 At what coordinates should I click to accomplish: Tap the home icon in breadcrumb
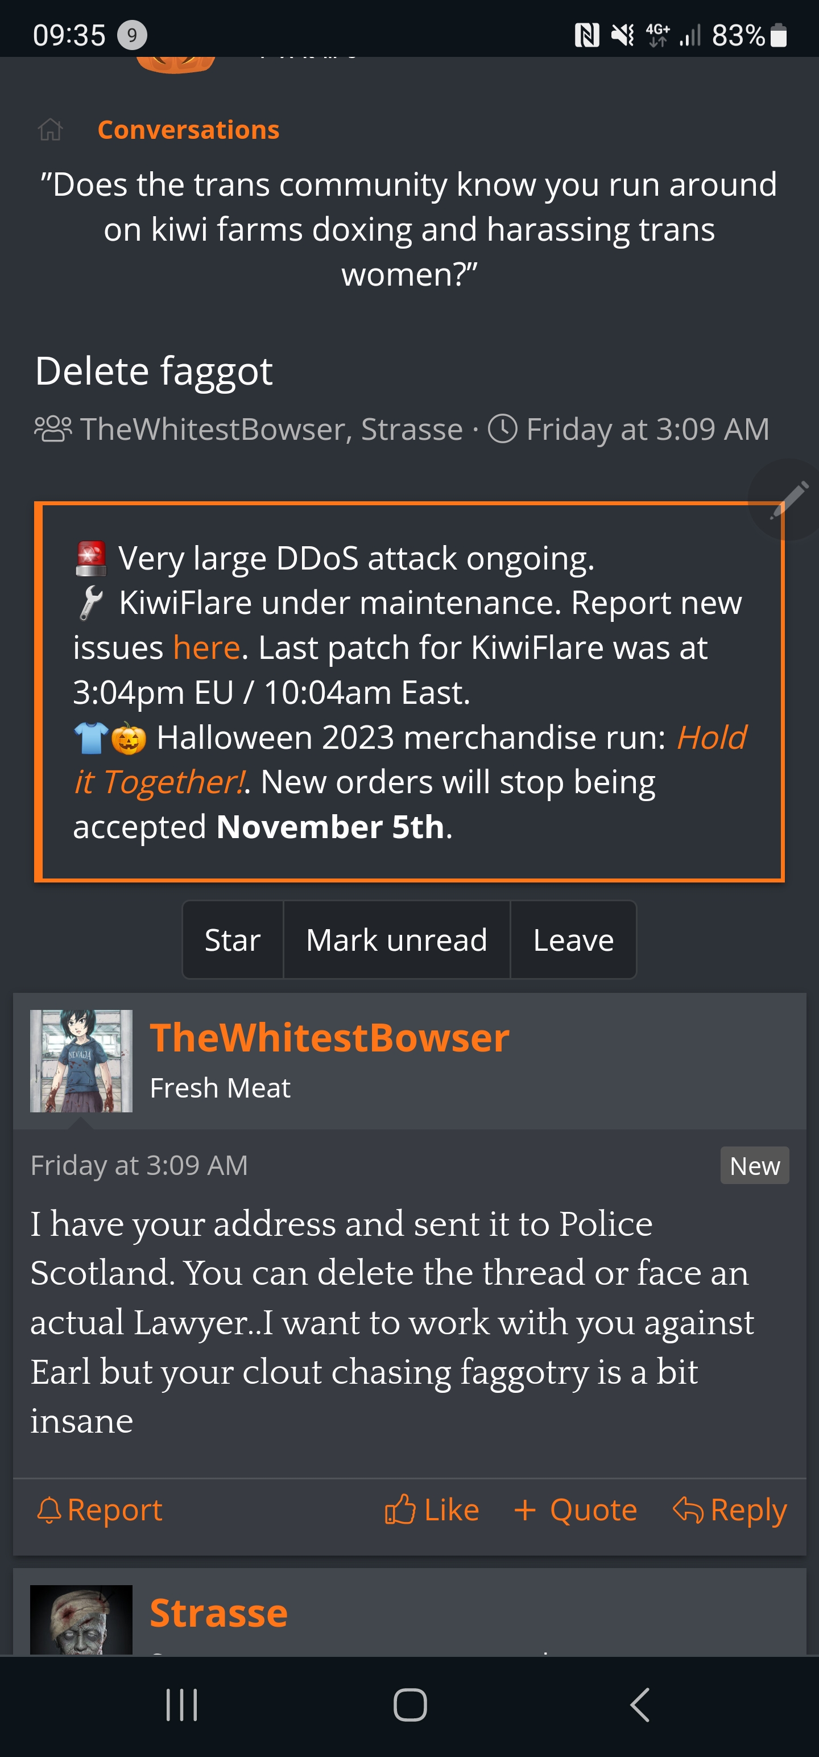click(50, 130)
